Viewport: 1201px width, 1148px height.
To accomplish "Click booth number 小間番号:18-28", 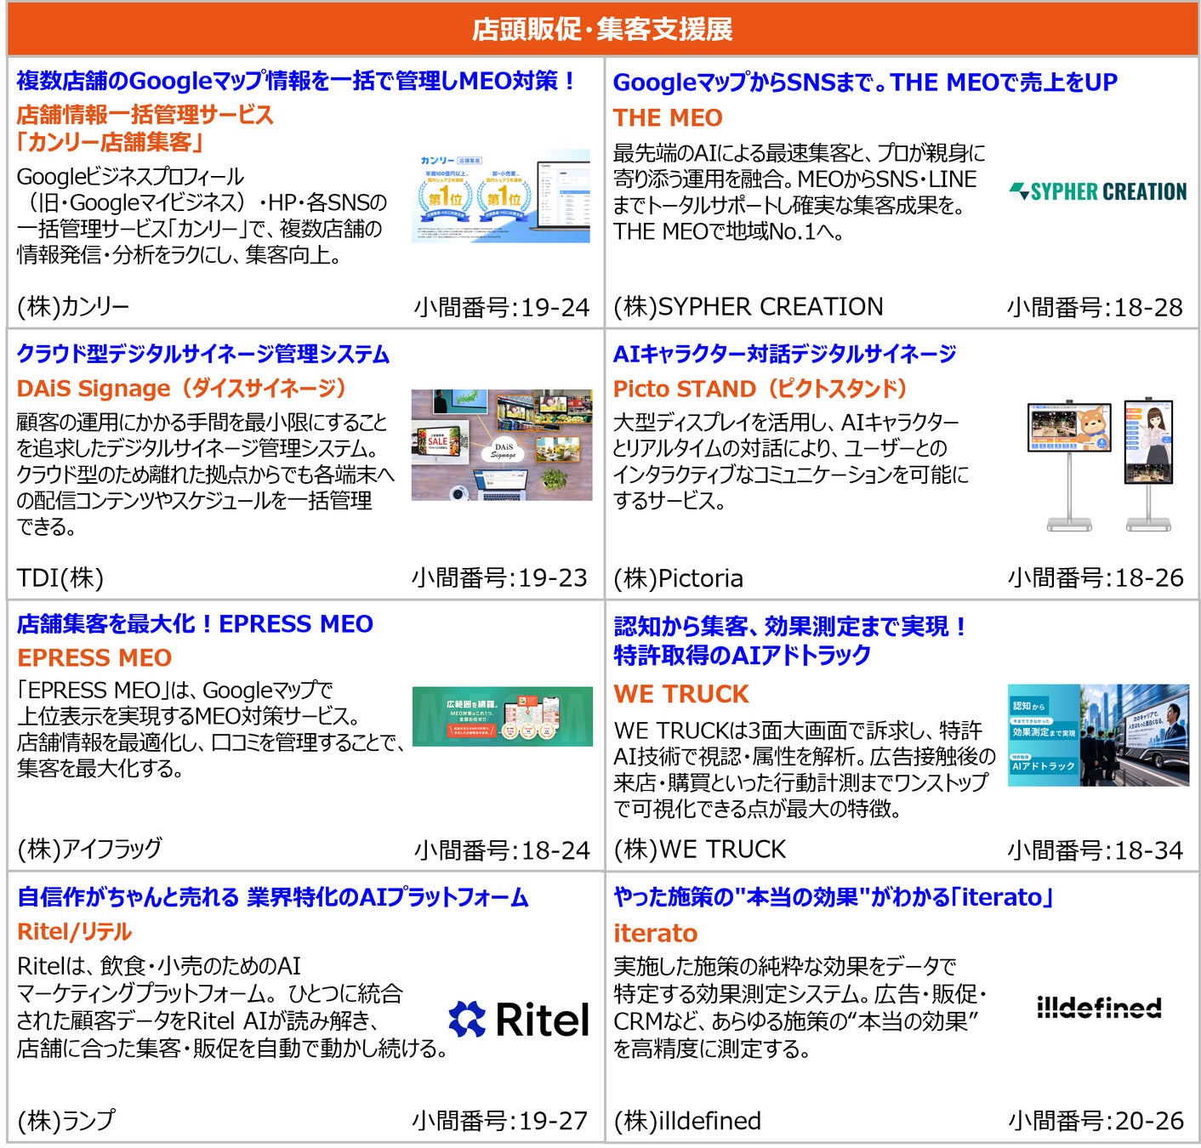I will click(x=1095, y=308).
